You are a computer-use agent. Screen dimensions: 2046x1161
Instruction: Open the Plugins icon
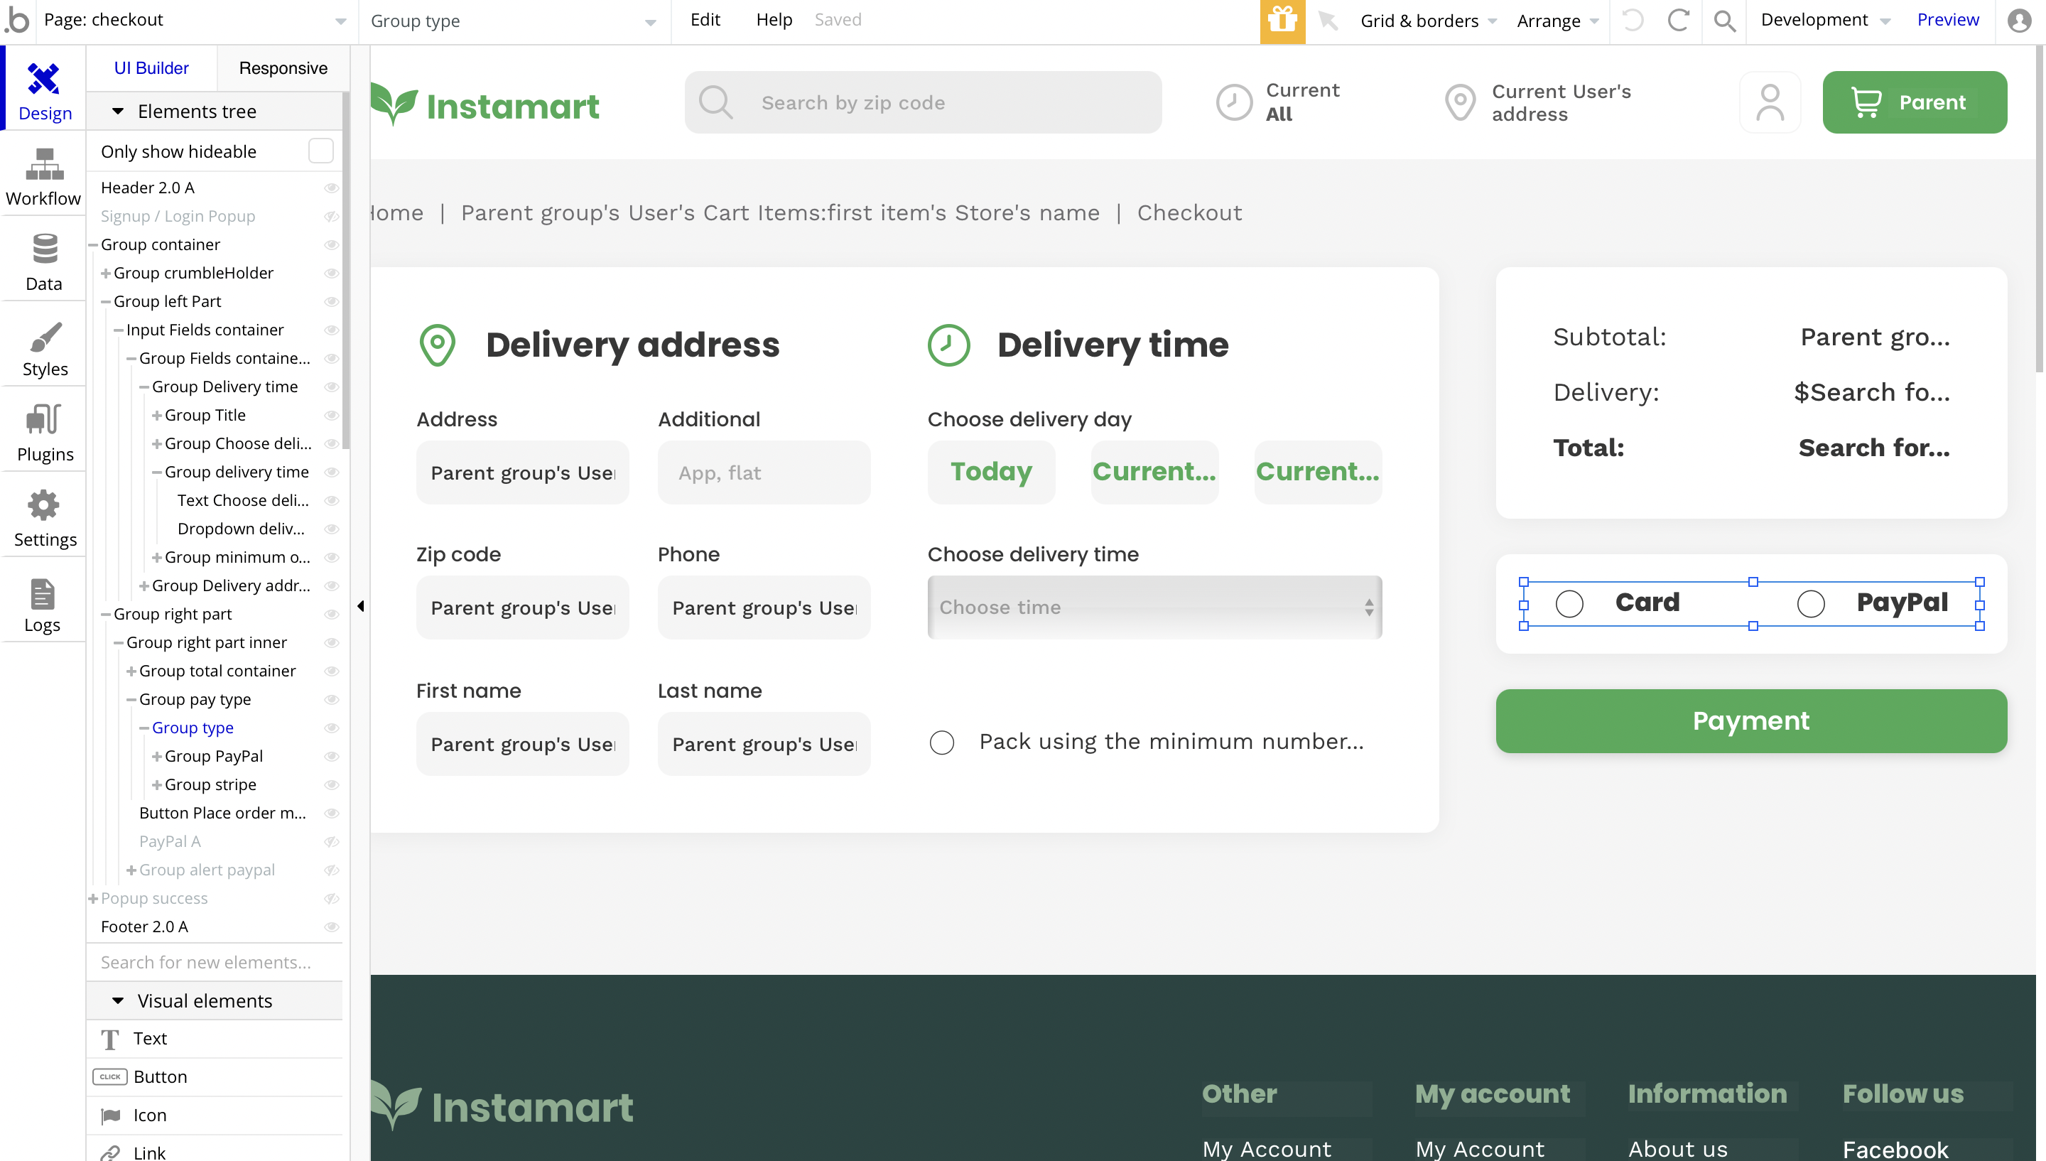click(x=44, y=419)
